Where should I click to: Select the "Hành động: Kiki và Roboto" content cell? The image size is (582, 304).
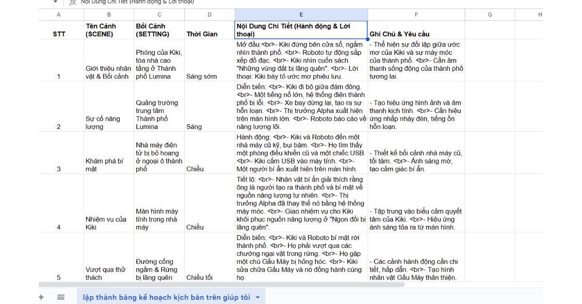tap(301, 153)
